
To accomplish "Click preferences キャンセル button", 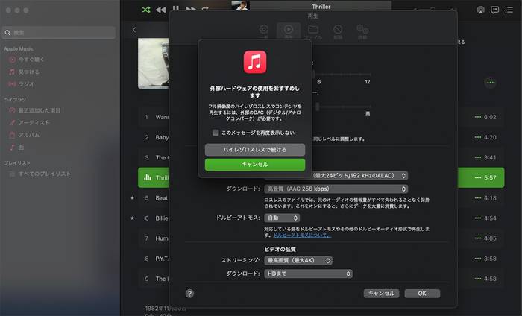I will pyautogui.click(x=381, y=294).
